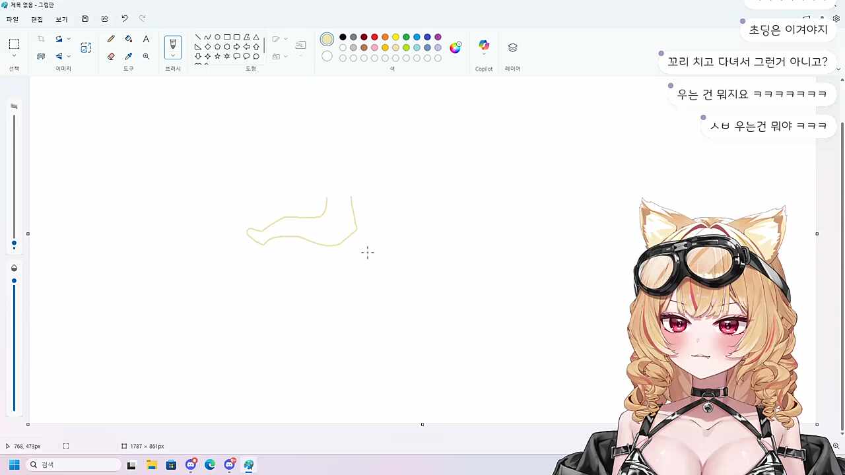Select the Pencil tool
The height and width of the screenshot is (475, 845).
point(111,39)
